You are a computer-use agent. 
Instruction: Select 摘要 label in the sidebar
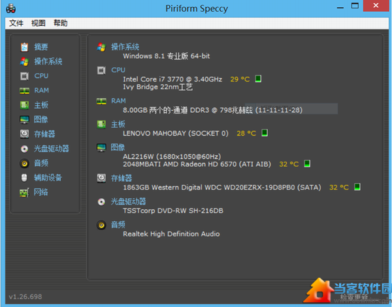point(41,47)
